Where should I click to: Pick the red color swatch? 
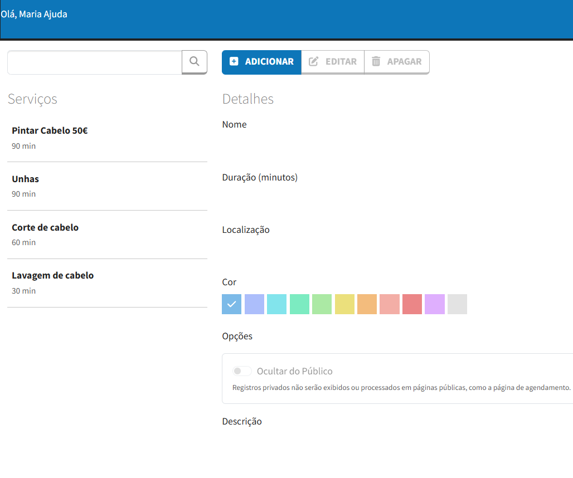coord(412,304)
